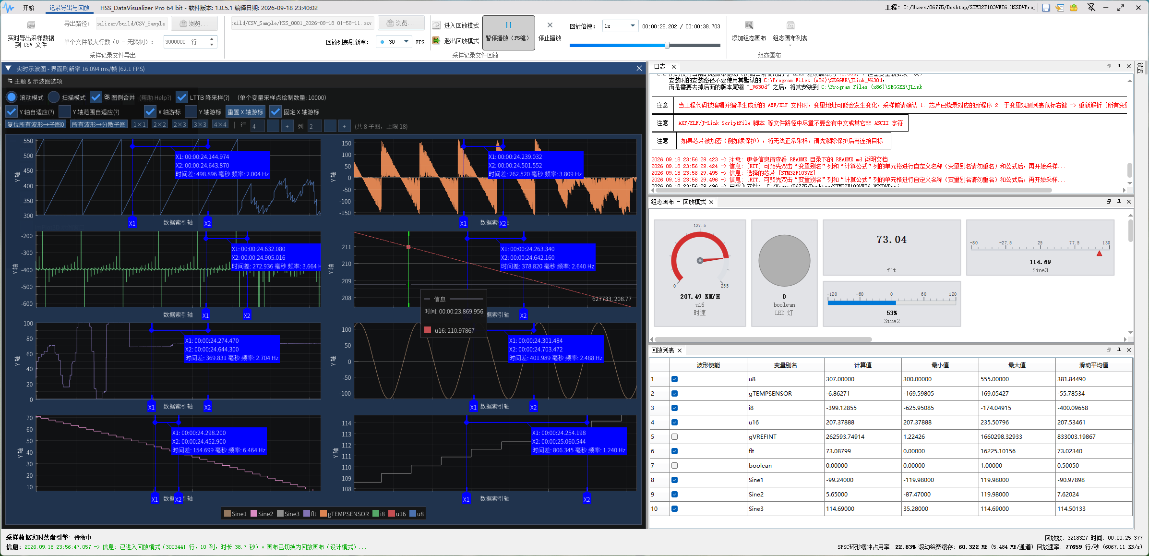Disable waveform checkbox for u8 row
Image resolution: width=1149 pixels, height=556 pixels.
click(674, 379)
